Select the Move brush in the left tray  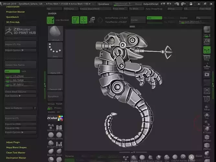pos(59,152)
